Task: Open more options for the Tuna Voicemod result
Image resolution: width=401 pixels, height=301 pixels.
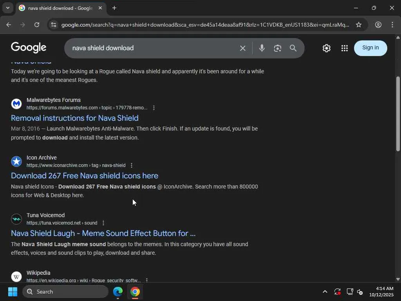Action: pos(103,223)
